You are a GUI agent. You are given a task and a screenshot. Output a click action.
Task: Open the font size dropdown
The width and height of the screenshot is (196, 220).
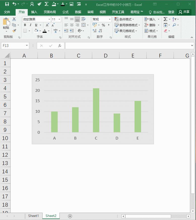tap(59, 19)
